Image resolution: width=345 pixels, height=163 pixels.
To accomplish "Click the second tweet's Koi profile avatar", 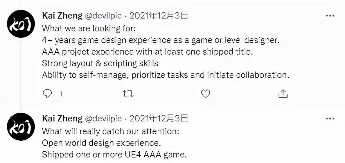I will [21, 127].
